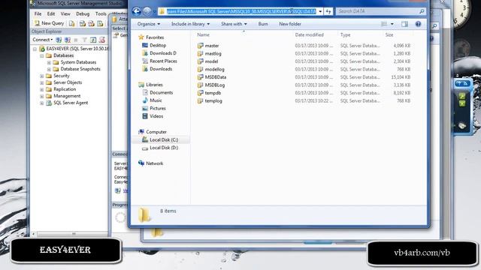The height and width of the screenshot is (270, 481).
Task: Expand the SQL Server Agent node
Action: [x=42, y=103]
